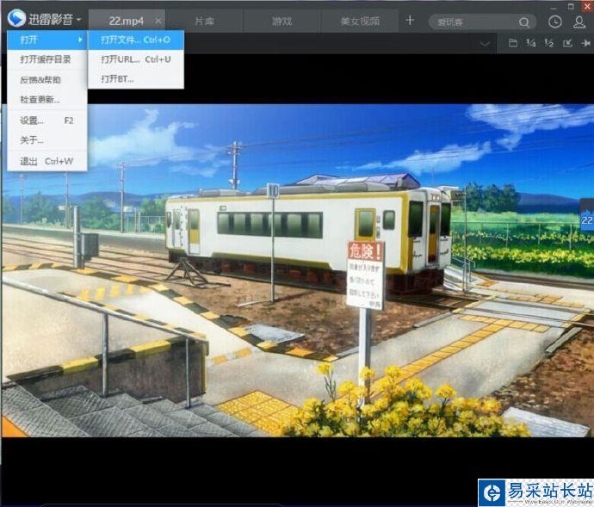Select the 打开 menu entry
This screenshot has width=594, height=507.
(47, 40)
